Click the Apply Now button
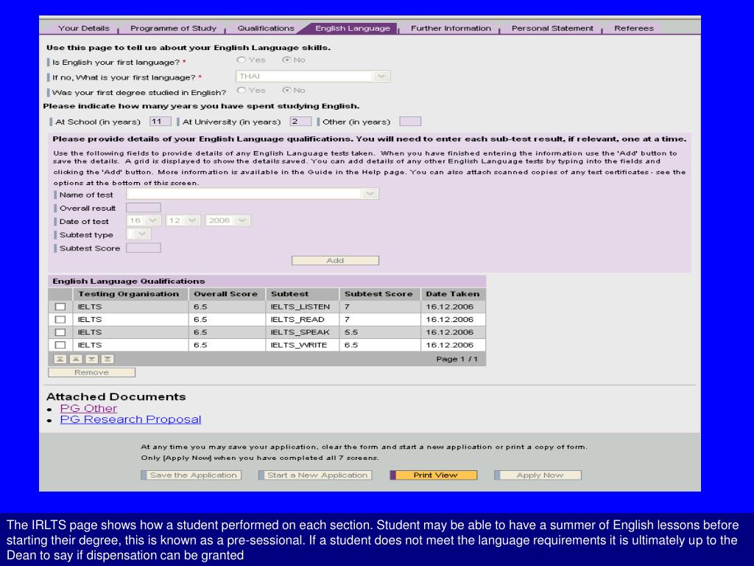The image size is (754, 566). [x=538, y=475]
